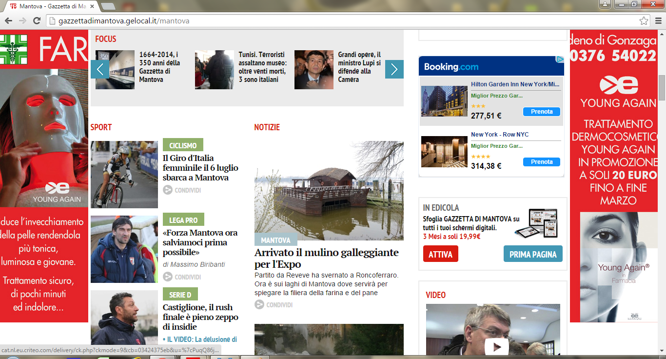Play the video in Video section
The height and width of the screenshot is (359, 666).
(x=497, y=347)
